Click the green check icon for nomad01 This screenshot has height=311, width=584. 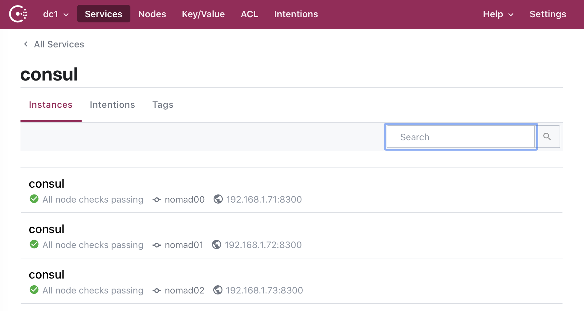tap(34, 244)
